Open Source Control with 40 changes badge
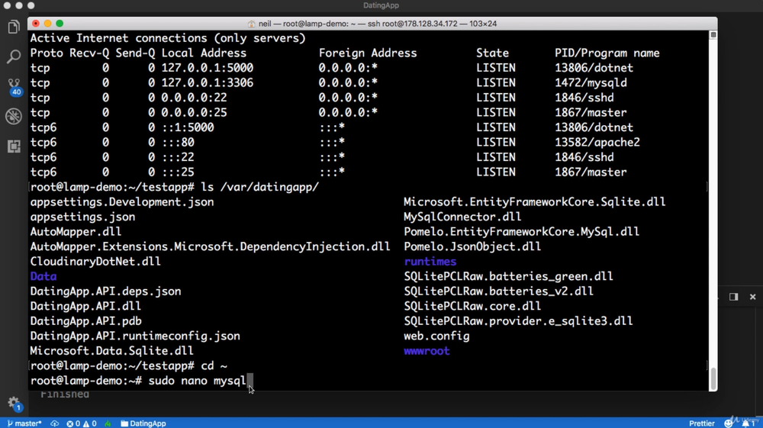 click(x=14, y=87)
